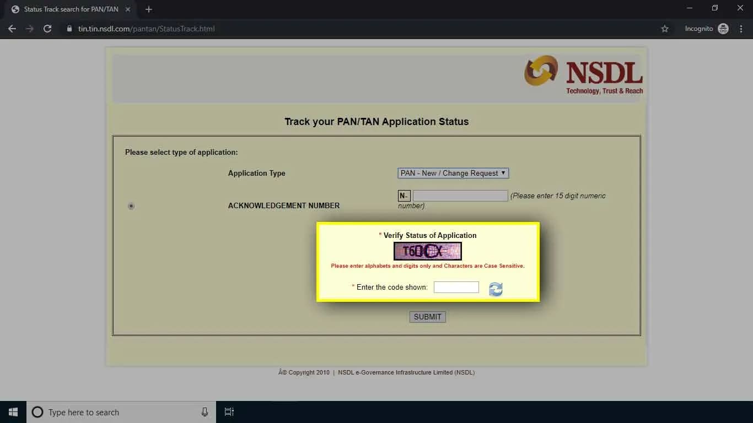Viewport: 753px width, 423px height.
Task: Click the captcha code entry box
Action: click(456, 287)
